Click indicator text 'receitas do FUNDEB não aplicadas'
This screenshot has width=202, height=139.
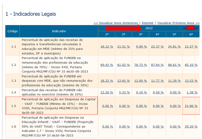pos(52,92)
